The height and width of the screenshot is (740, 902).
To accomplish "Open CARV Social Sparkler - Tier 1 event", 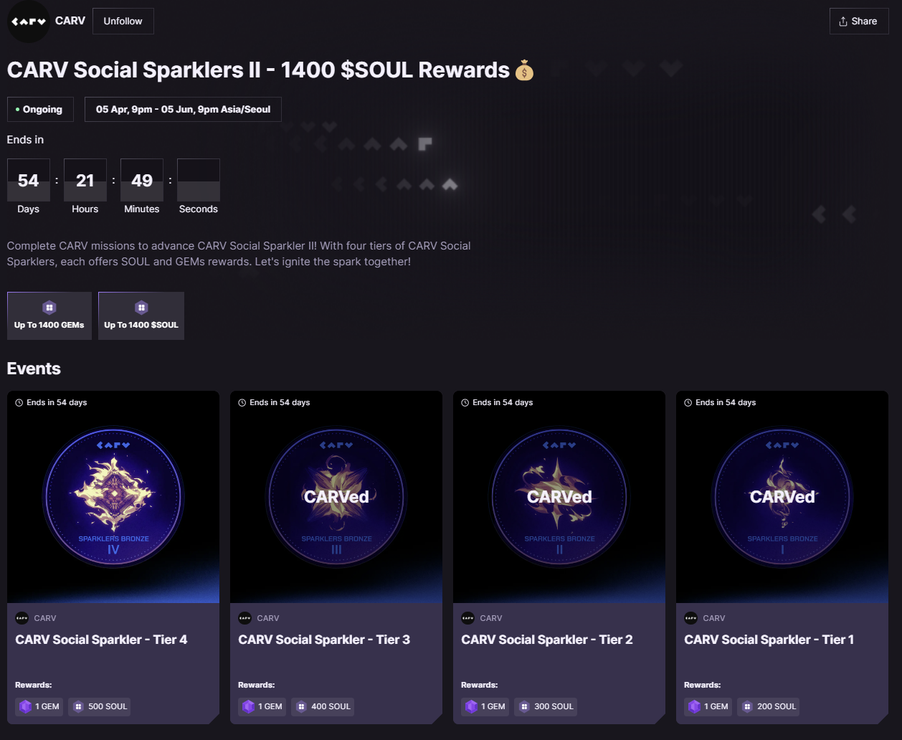I will (769, 640).
